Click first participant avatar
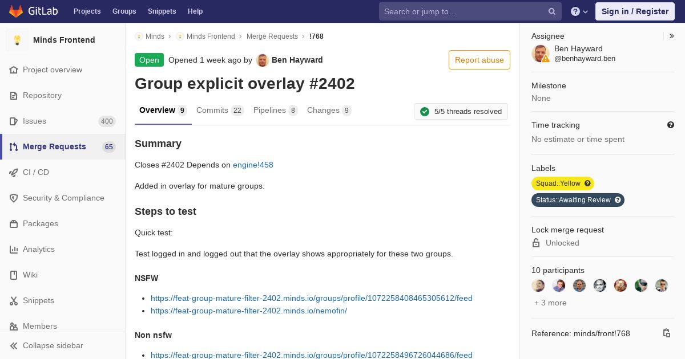The height and width of the screenshot is (359, 685). [x=538, y=285]
